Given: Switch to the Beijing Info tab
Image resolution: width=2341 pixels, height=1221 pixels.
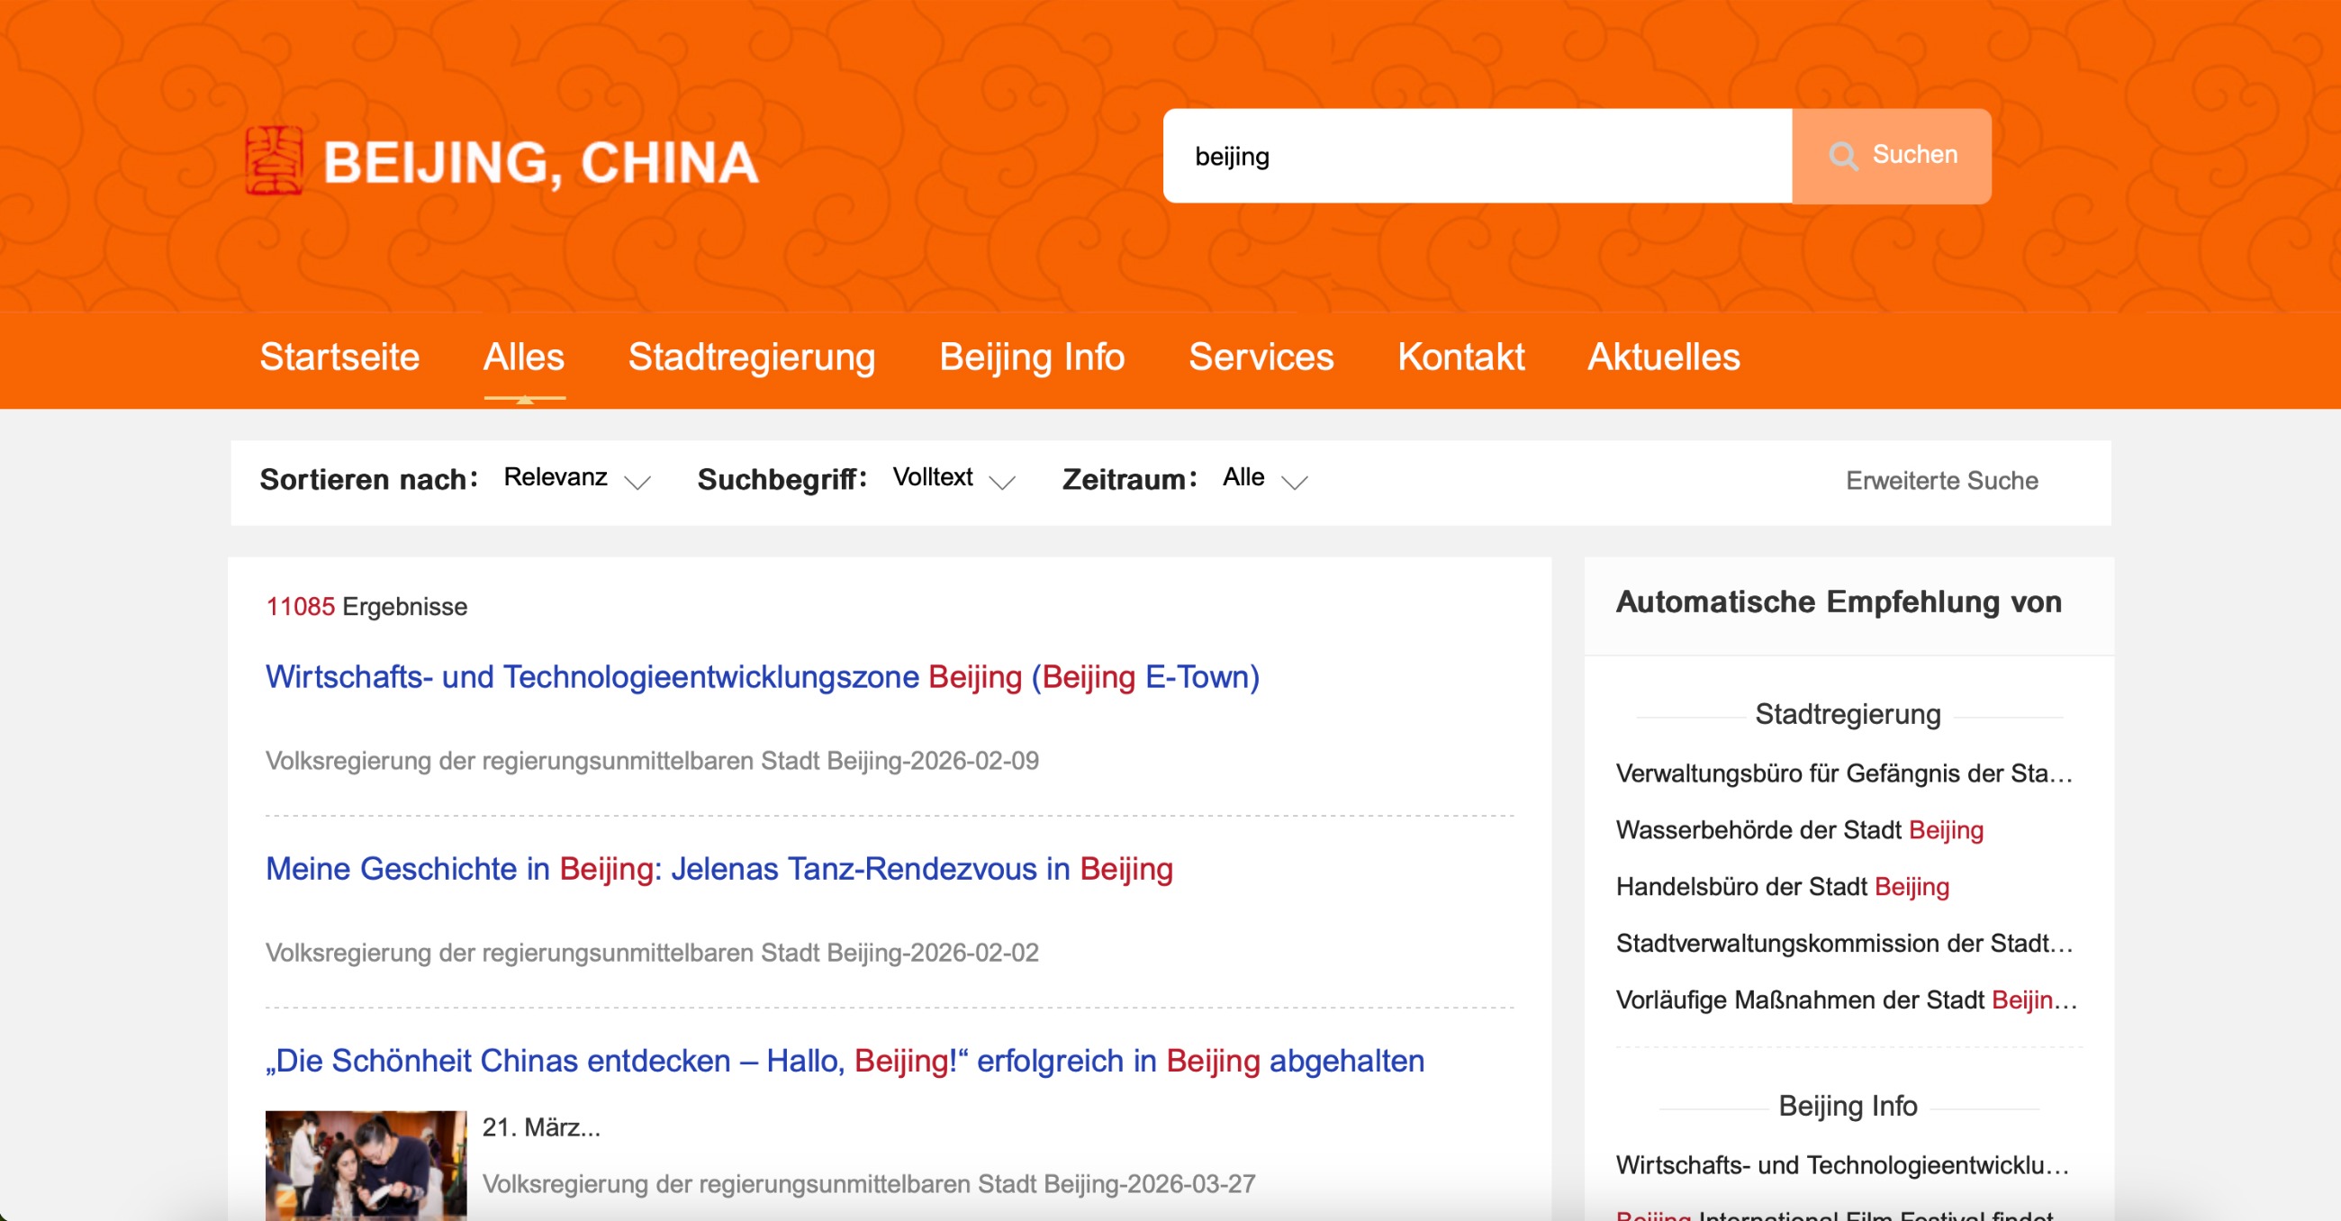Looking at the screenshot, I should pos(1031,358).
